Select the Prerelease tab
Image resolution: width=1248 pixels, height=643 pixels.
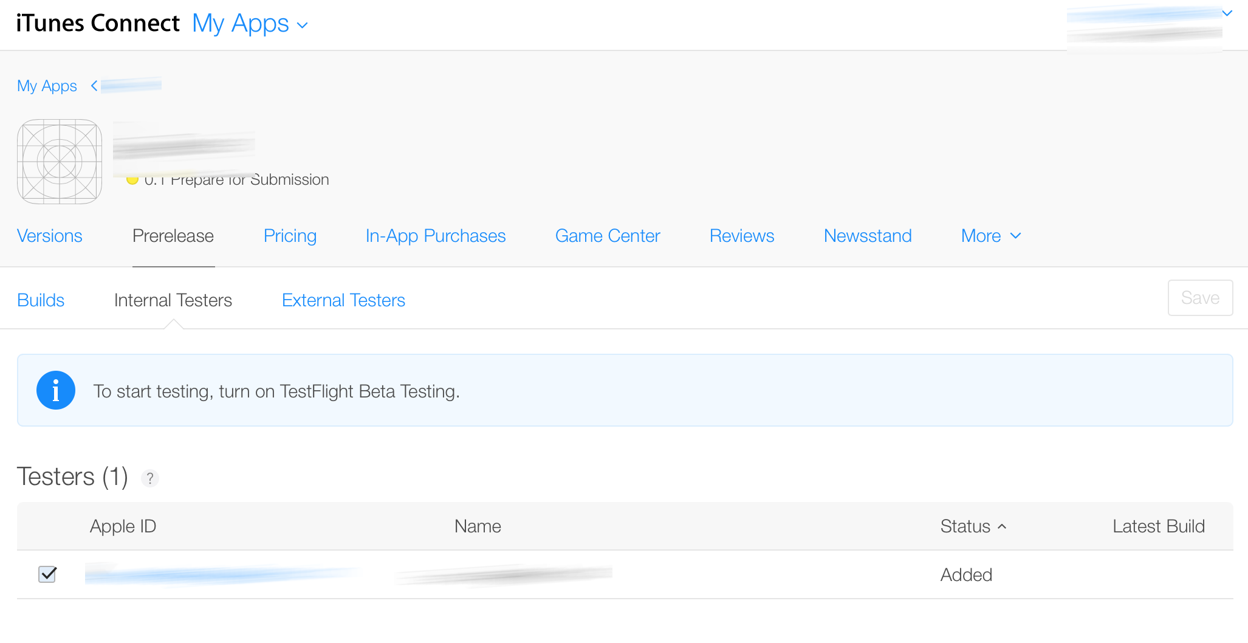point(173,236)
